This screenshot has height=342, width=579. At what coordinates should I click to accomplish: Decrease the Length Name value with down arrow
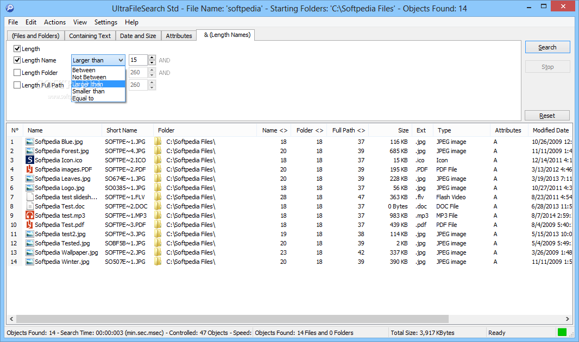(152, 63)
